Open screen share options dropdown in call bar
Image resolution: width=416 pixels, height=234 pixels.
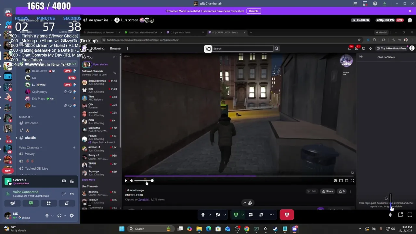pos(242,215)
